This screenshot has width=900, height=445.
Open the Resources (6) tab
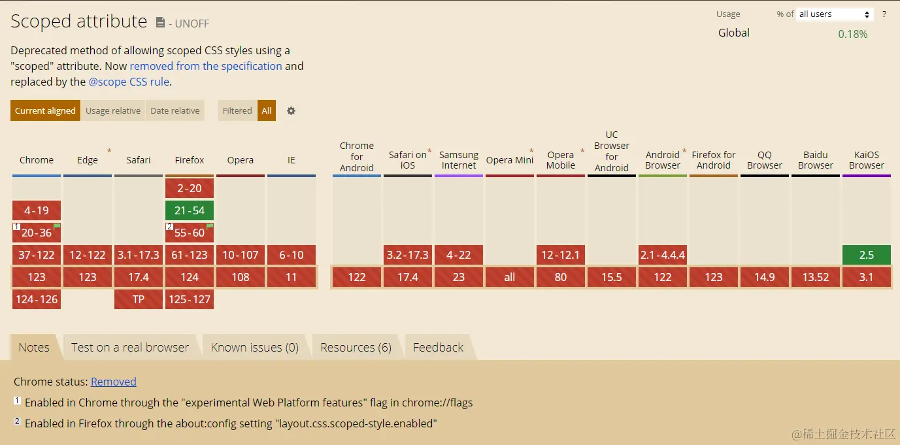pyautogui.click(x=356, y=348)
